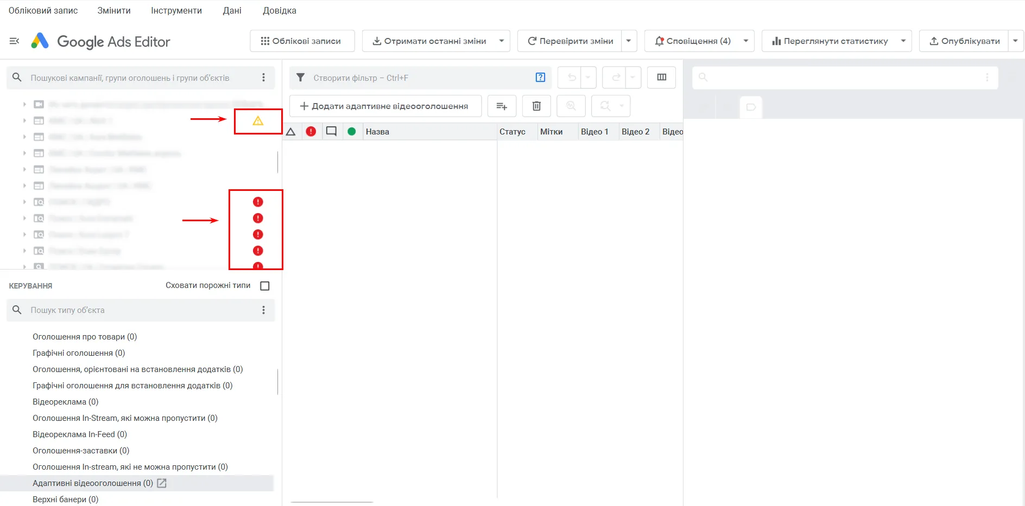Open the Довідка menu
The image size is (1025, 506).
[x=280, y=10]
